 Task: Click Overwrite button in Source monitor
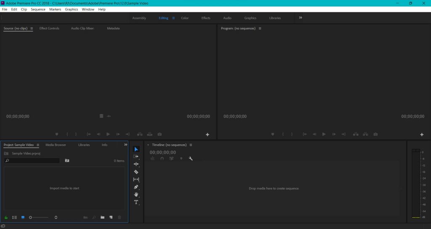(x=149, y=134)
